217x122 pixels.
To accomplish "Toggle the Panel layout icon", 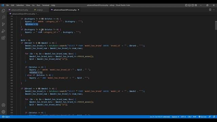I will (x=189, y=5).
